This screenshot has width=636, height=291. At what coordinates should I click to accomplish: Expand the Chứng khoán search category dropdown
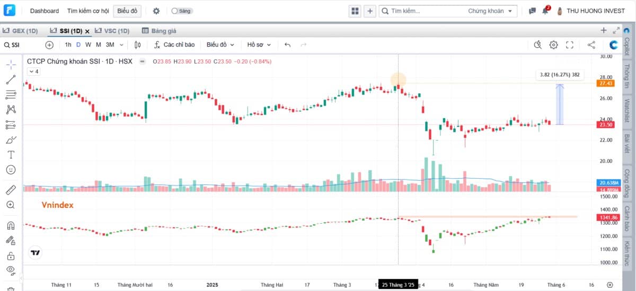491,11
